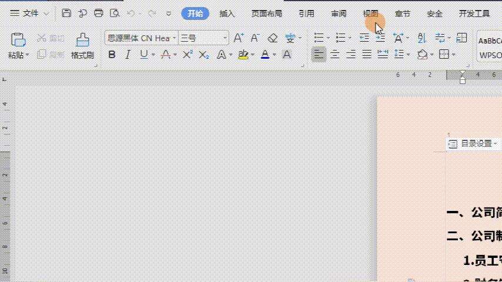Click the increase indent icon
The image size is (502, 282).
pos(380,38)
